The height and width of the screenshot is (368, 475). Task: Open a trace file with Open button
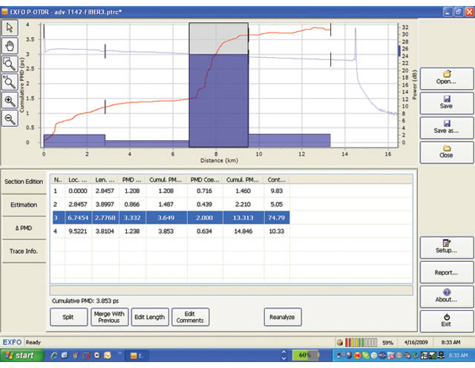click(x=446, y=78)
